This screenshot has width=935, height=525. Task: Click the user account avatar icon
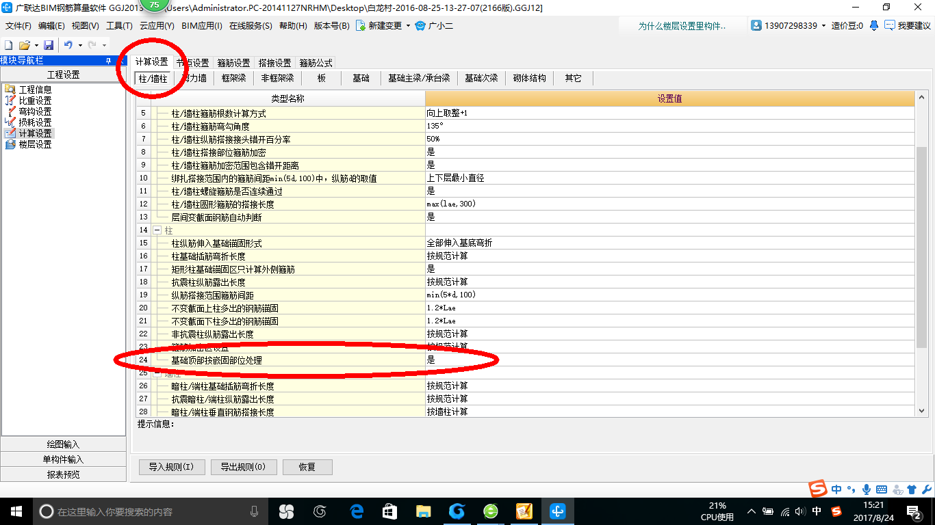click(x=756, y=25)
